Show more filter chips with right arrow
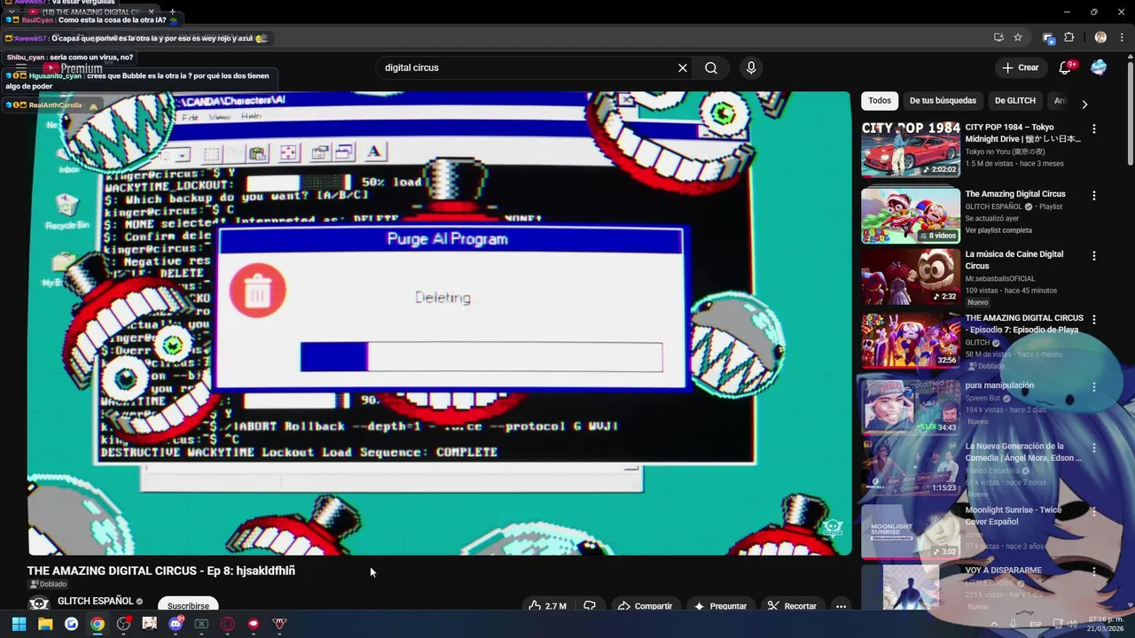 coord(1084,104)
